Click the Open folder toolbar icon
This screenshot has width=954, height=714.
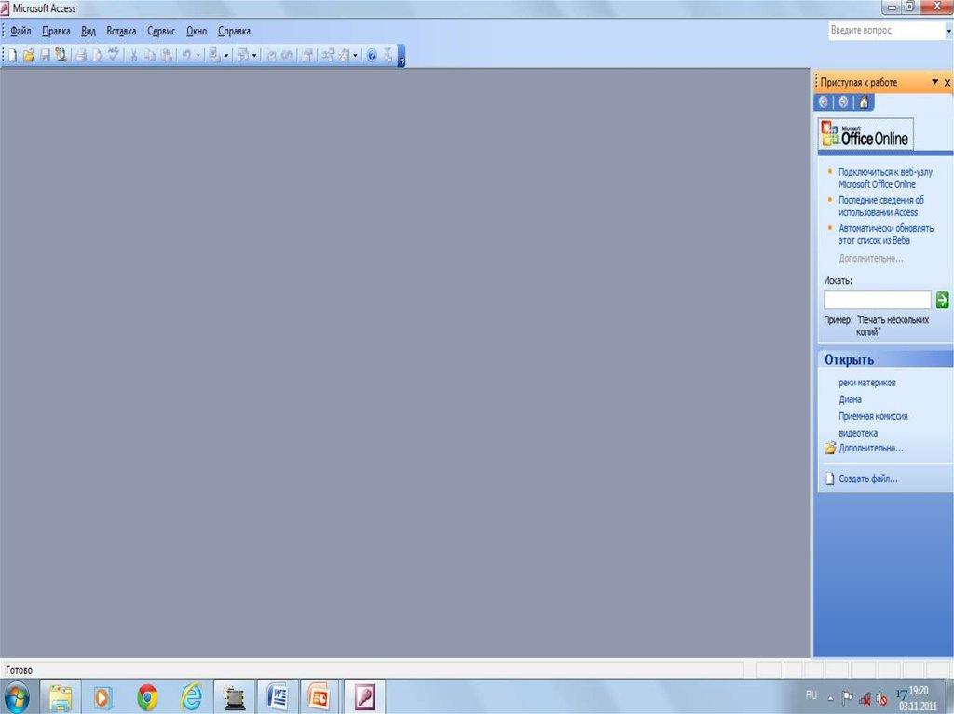point(29,56)
